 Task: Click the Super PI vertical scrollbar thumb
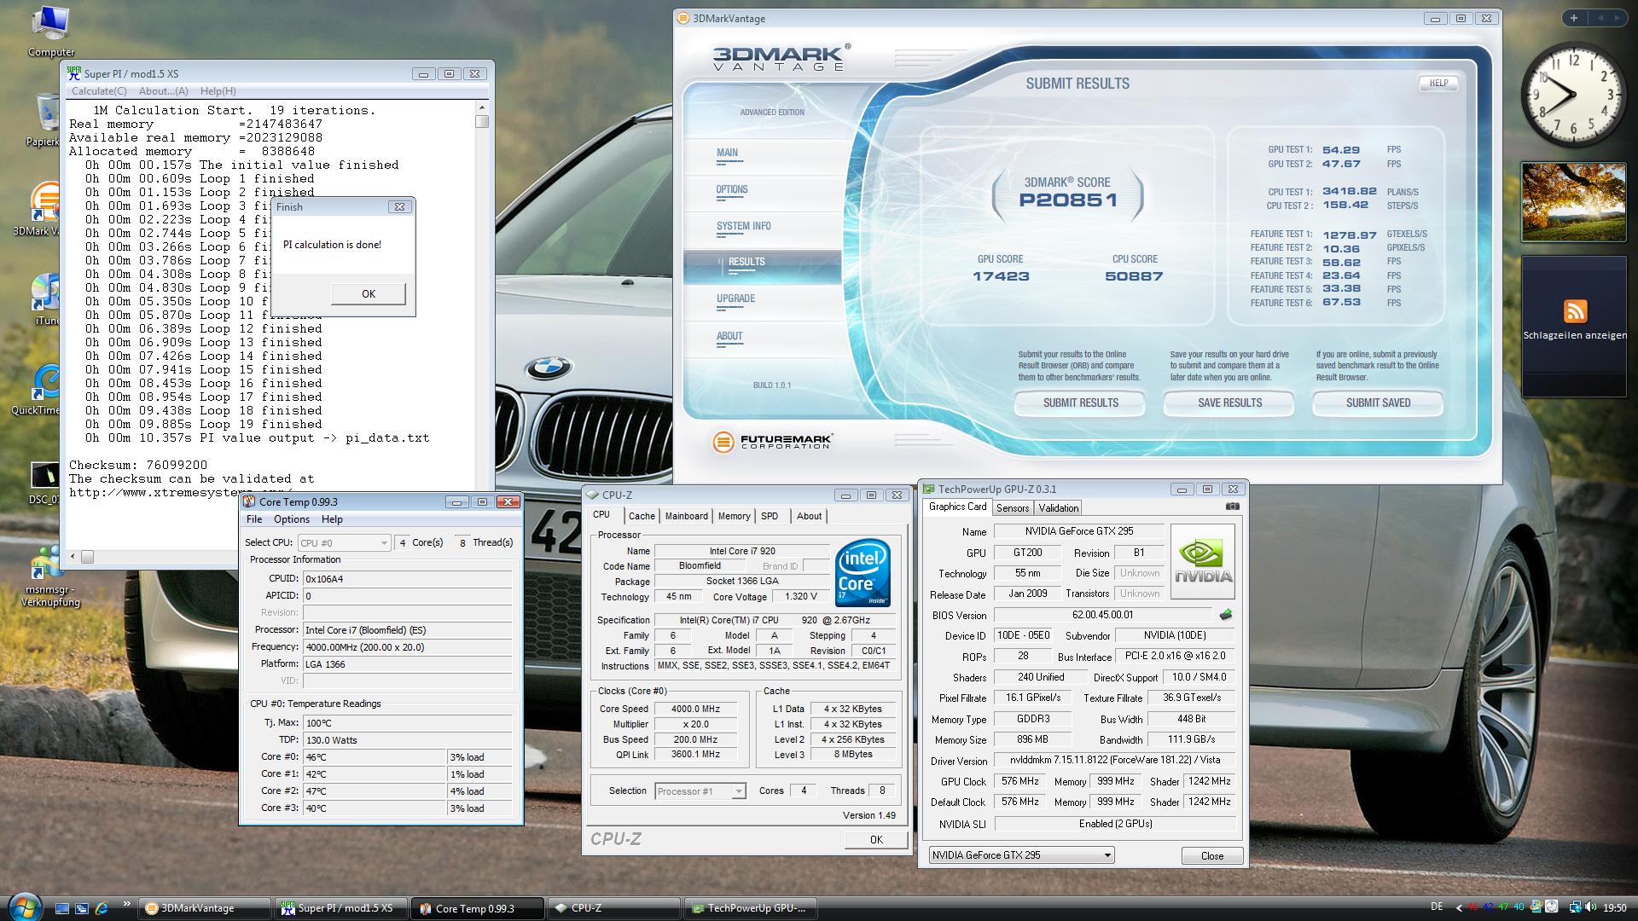(482, 121)
